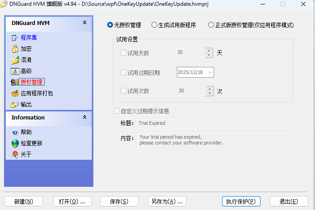The image size is (315, 210).
Task: Click 检查更新 to check for updates
Action: coord(31,143)
